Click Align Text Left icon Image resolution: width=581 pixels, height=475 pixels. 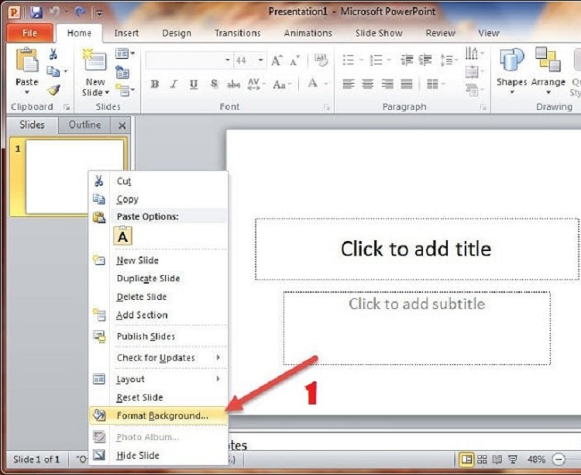[349, 84]
